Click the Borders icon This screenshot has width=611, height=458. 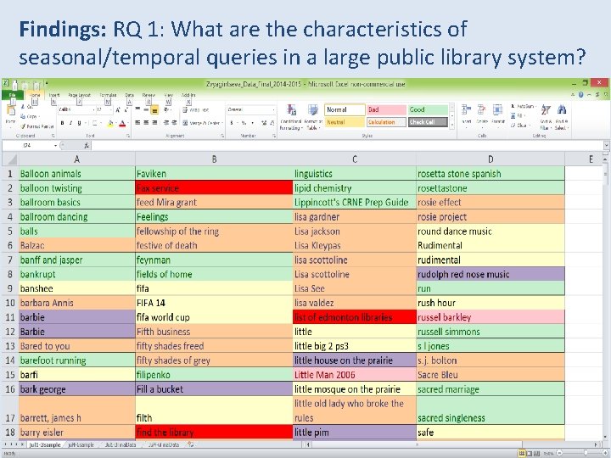click(94, 123)
